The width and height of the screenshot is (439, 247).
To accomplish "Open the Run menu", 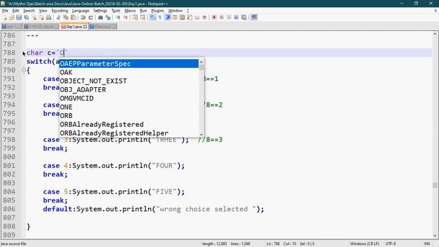I will [x=143, y=11].
